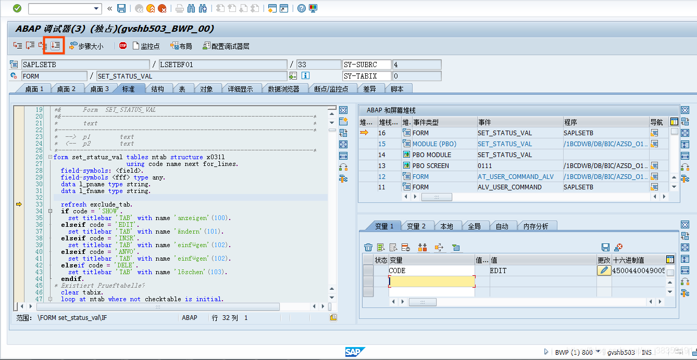Click the 配置调试器层 configure debugger button

(226, 46)
